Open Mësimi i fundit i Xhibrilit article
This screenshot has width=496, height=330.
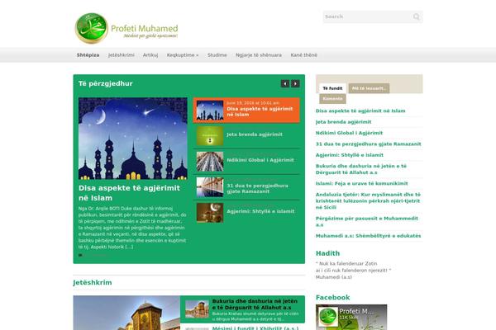coord(255,328)
